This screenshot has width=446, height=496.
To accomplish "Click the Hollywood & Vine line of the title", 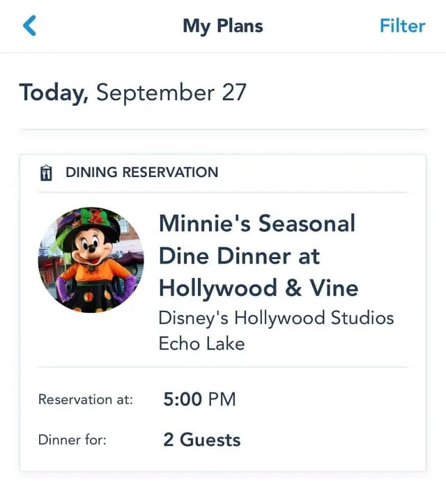I will [x=259, y=288].
